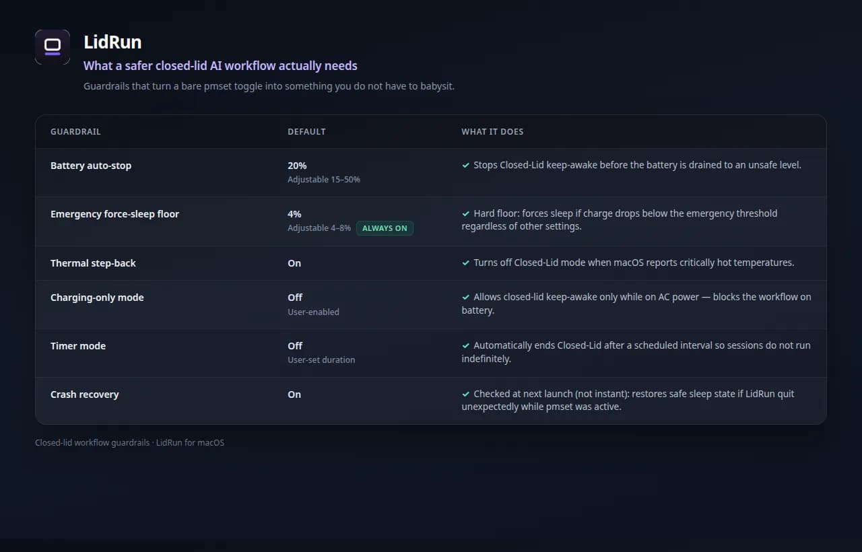This screenshot has width=862, height=552.
Task: Click the description "Automatically ends Closed-Lid after a scheduled interval"
Action: coord(636,352)
